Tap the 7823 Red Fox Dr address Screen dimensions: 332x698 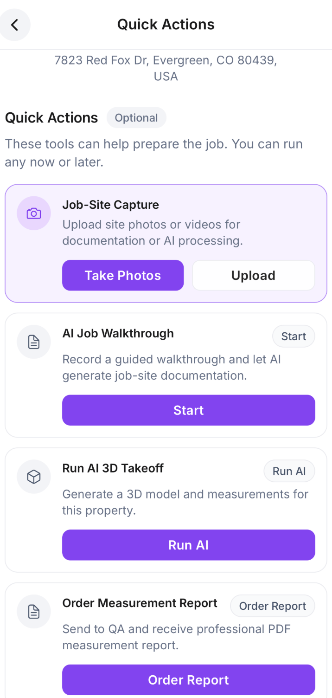click(166, 68)
